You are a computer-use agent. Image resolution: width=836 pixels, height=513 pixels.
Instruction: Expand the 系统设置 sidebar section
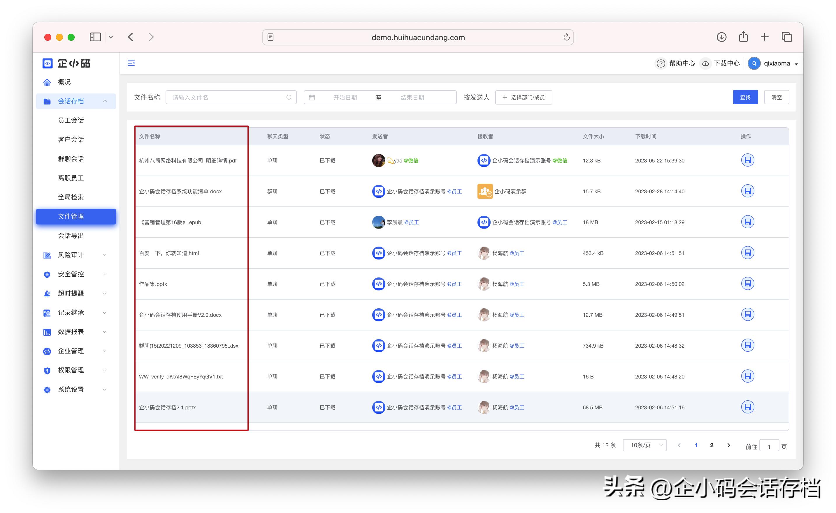tap(71, 389)
